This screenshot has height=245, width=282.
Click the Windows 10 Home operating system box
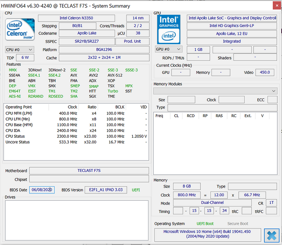[x=208, y=234]
